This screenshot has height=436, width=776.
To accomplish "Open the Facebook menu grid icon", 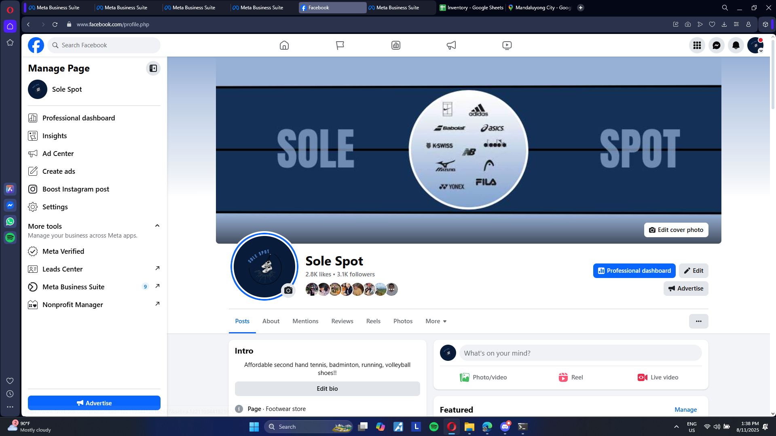I will [697, 45].
